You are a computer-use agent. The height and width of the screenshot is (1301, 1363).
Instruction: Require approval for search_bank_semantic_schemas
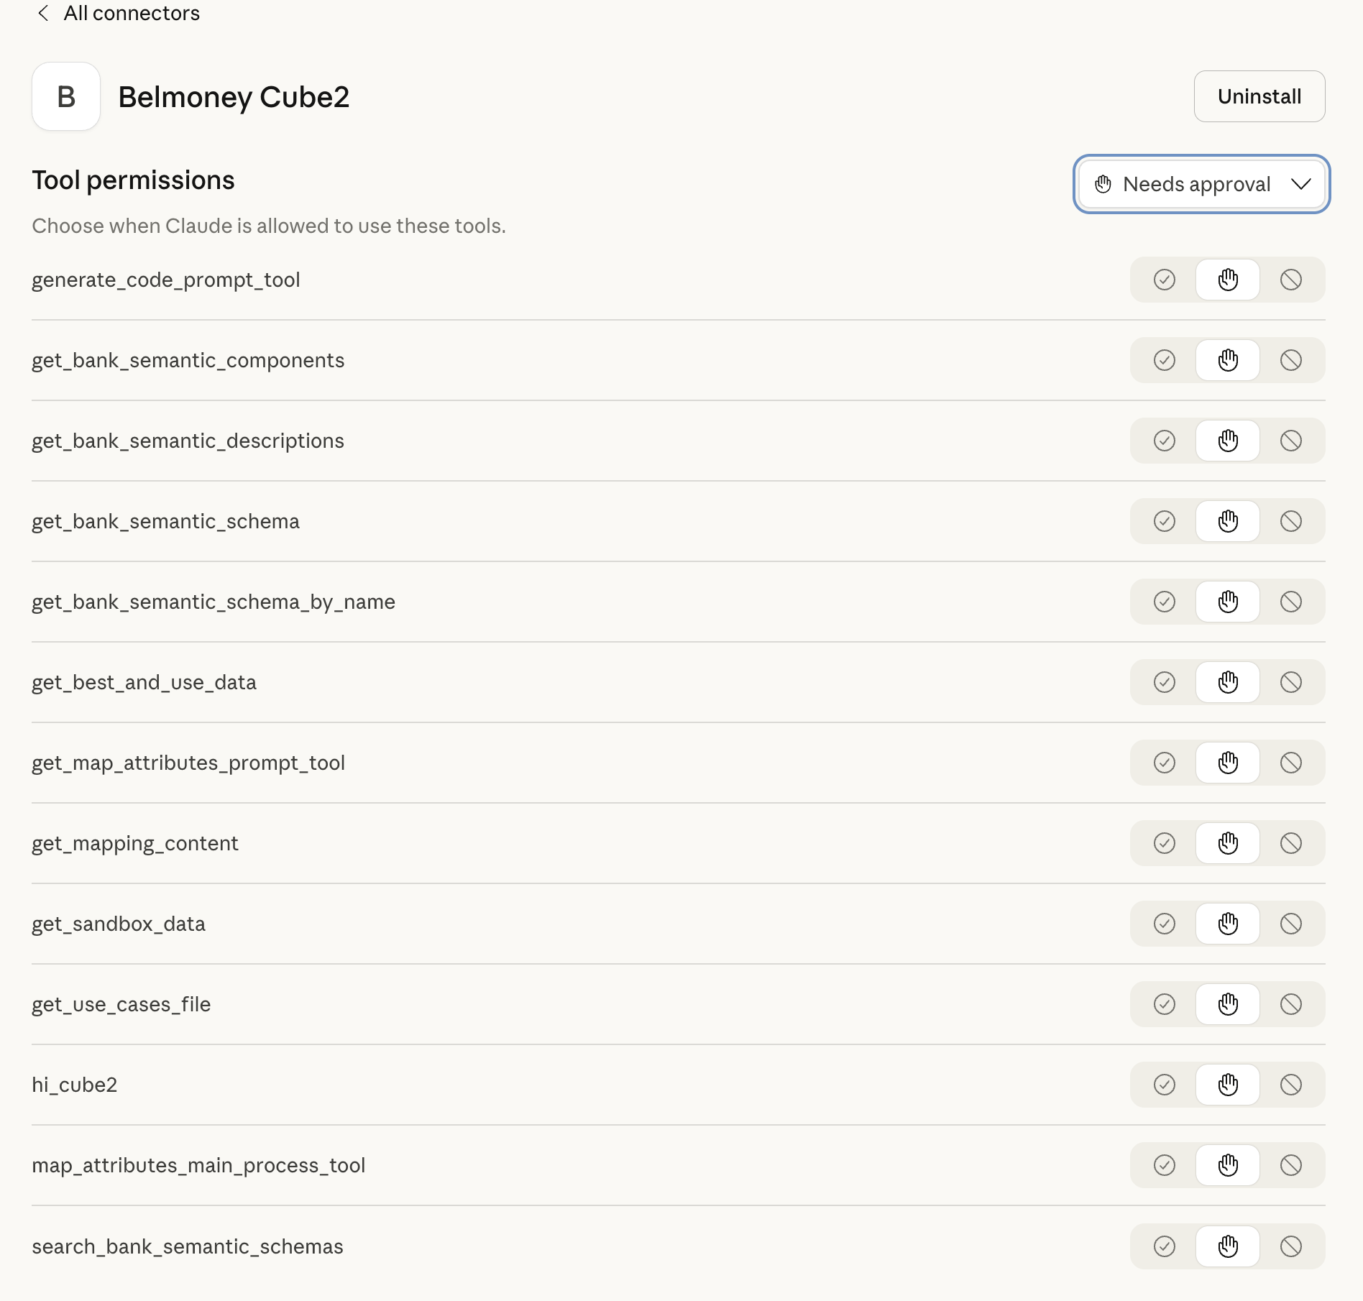coord(1228,1247)
